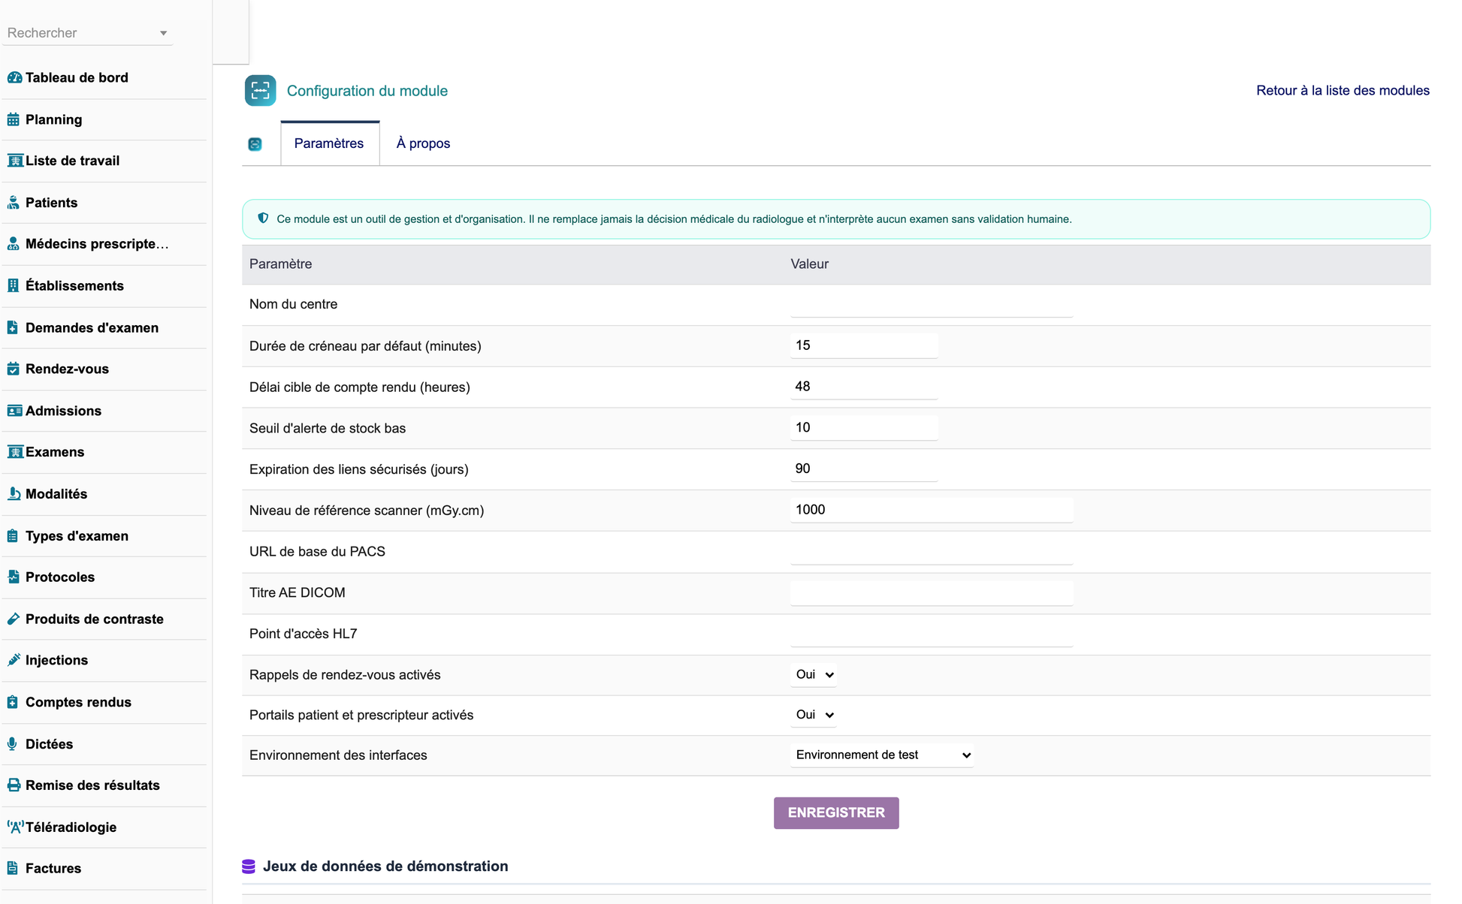Click the Types d'examen clipboard icon
The image size is (1462, 904).
point(13,536)
